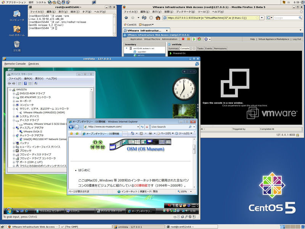Open the Remote Console menu
The height and width of the screenshot is (229, 305).
[15, 64]
